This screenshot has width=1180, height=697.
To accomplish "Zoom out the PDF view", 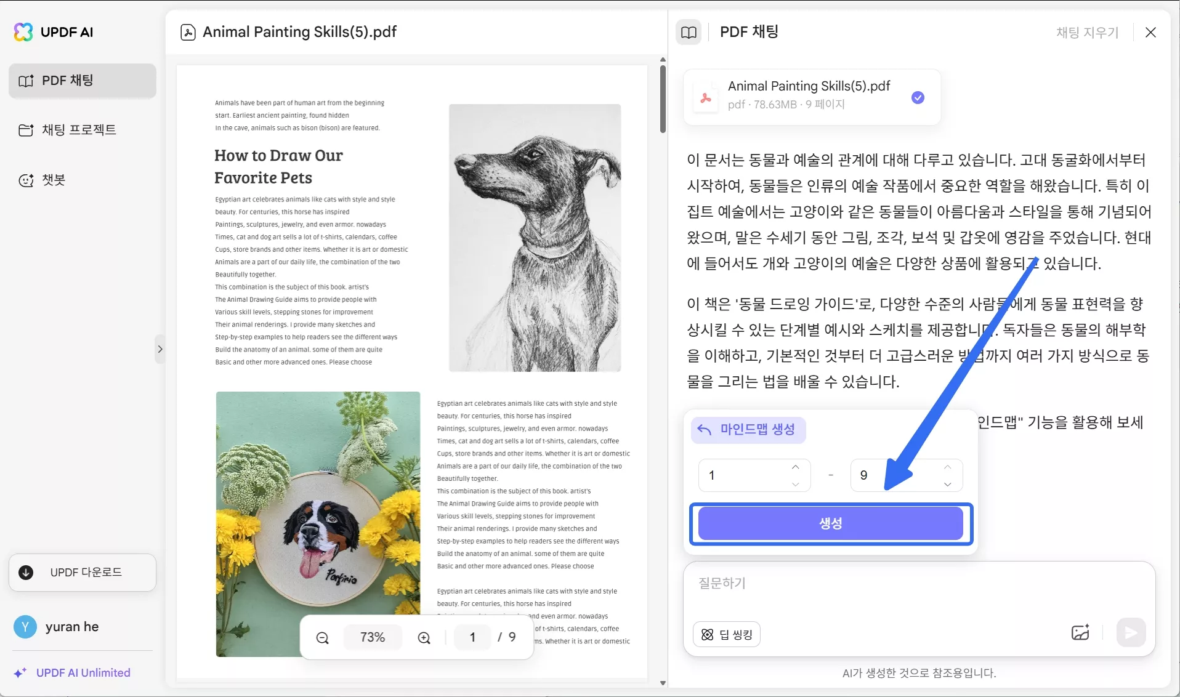I will (323, 638).
